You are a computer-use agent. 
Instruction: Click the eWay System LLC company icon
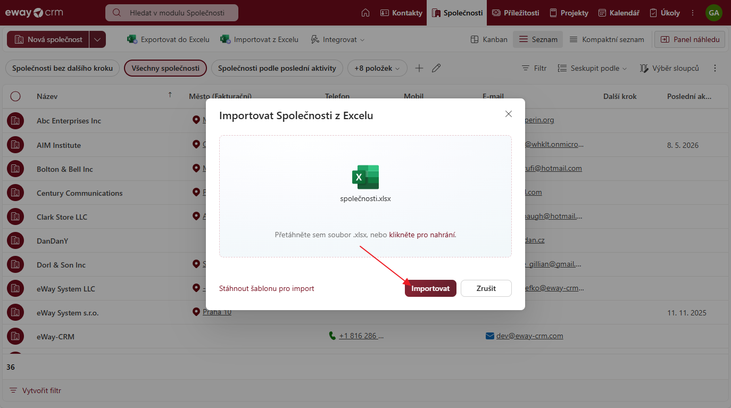coord(15,288)
